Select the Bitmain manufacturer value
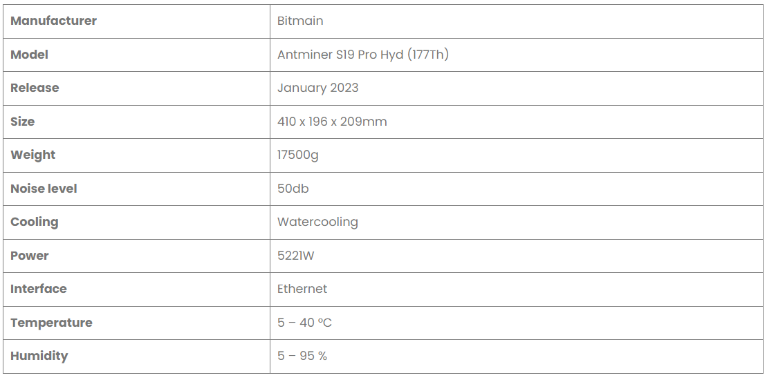The width and height of the screenshot is (767, 380). click(x=300, y=21)
